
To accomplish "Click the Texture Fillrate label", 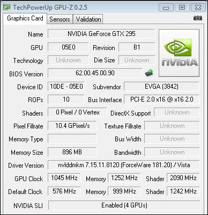I will (123, 126).
